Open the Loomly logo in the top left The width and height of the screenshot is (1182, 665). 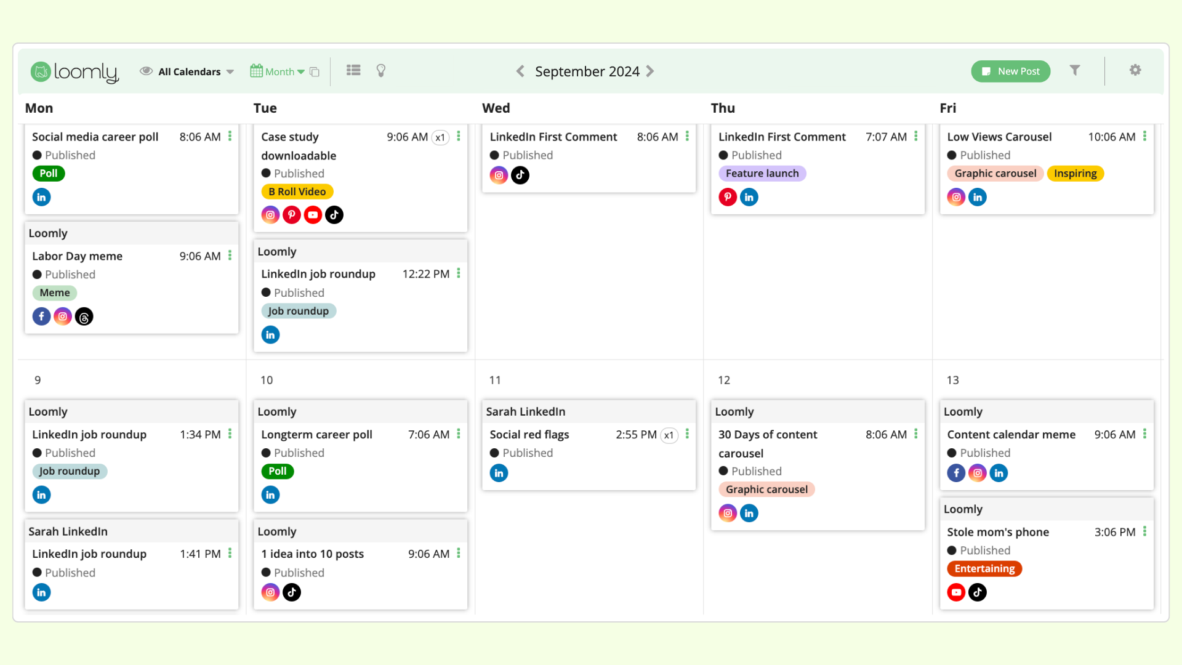74,72
